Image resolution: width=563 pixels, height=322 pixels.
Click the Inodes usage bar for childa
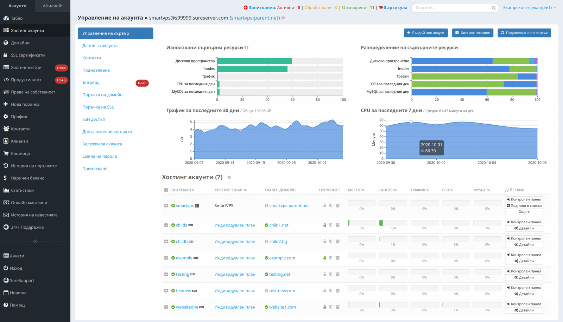click(x=393, y=223)
